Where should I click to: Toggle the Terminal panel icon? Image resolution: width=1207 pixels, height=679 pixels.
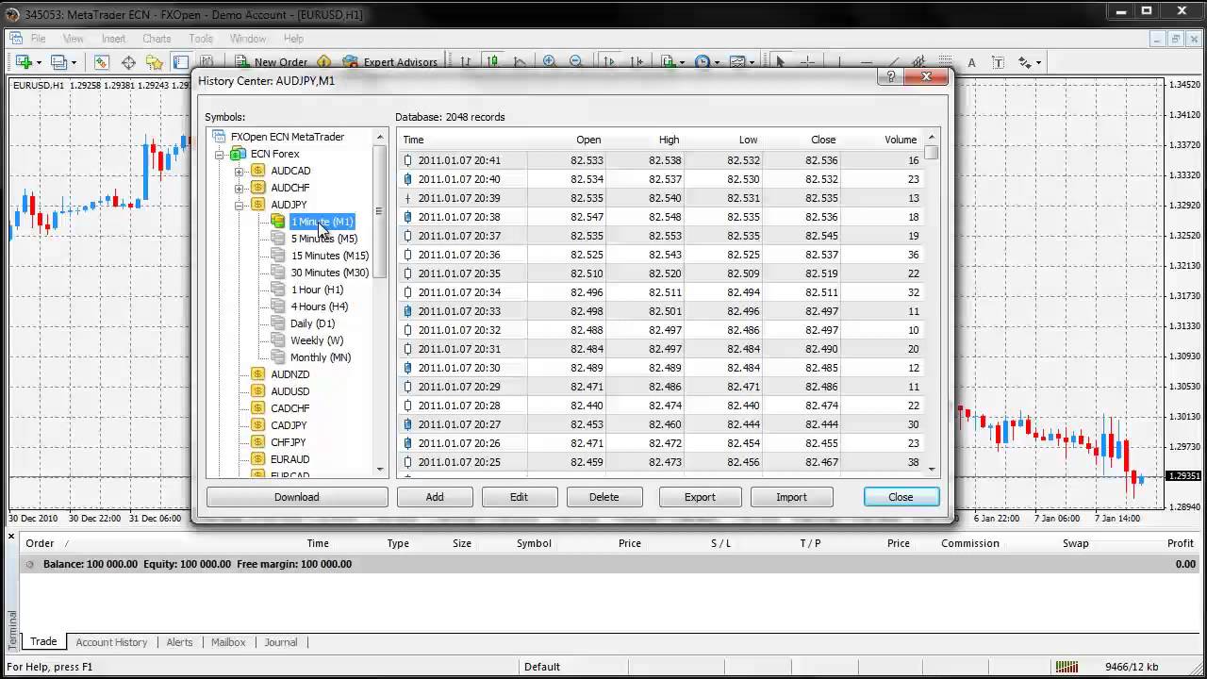pyautogui.click(x=181, y=62)
